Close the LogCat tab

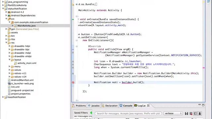click(x=148, y=105)
